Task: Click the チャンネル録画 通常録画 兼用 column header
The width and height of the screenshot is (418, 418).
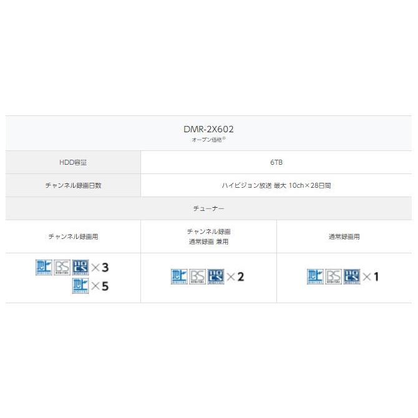Action: 209,236
